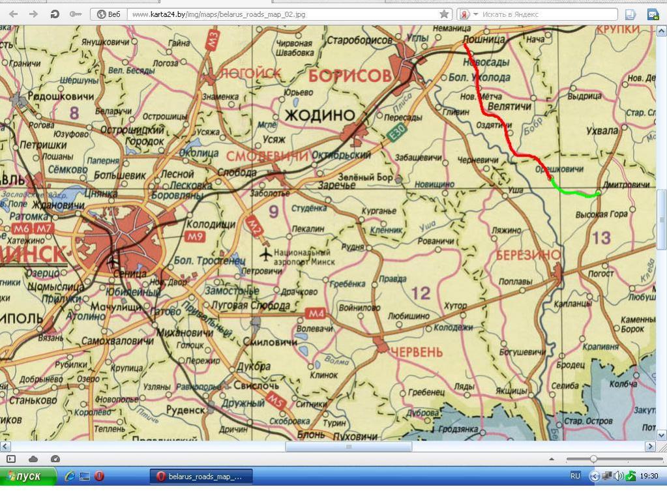Click the browser Forward arrow button
The width and height of the screenshot is (667, 500).
33,14
